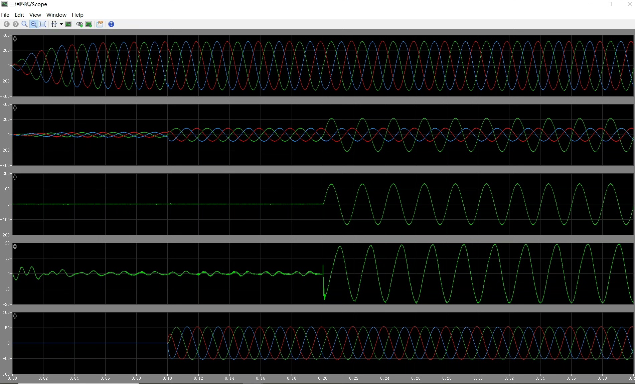635x384 pixels.
Task: Click the 0.16 time axis label
Action: [261, 378]
